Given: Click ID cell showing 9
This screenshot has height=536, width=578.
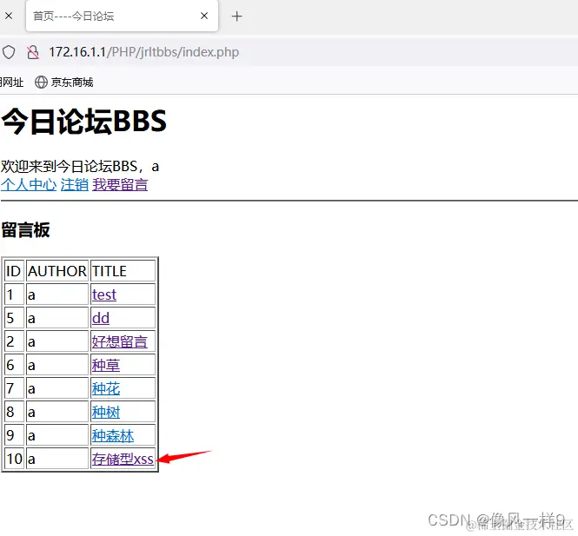Looking at the screenshot, I should 15,435.
